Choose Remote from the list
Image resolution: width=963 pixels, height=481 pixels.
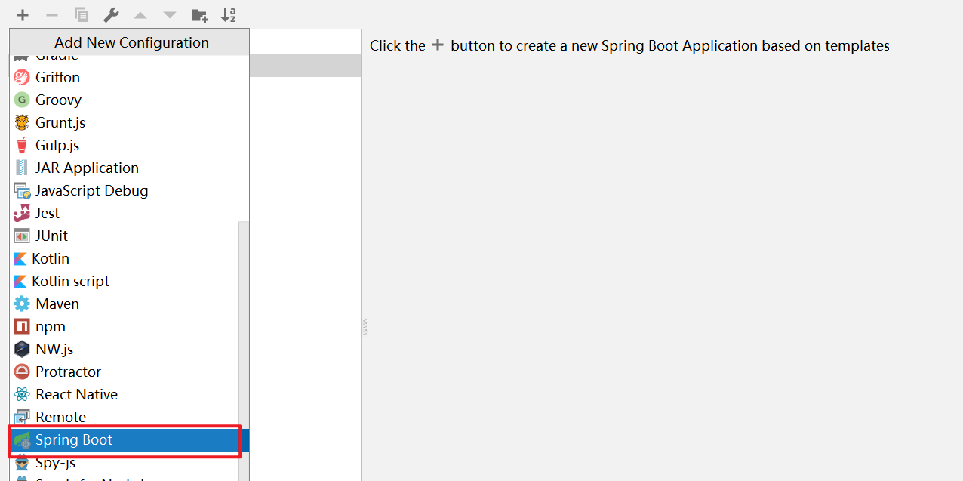[124, 417]
